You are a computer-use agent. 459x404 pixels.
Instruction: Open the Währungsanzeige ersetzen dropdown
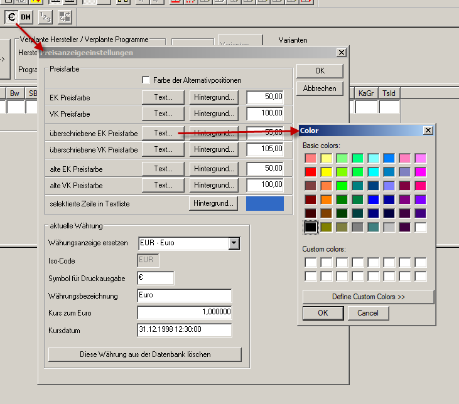[x=234, y=243]
